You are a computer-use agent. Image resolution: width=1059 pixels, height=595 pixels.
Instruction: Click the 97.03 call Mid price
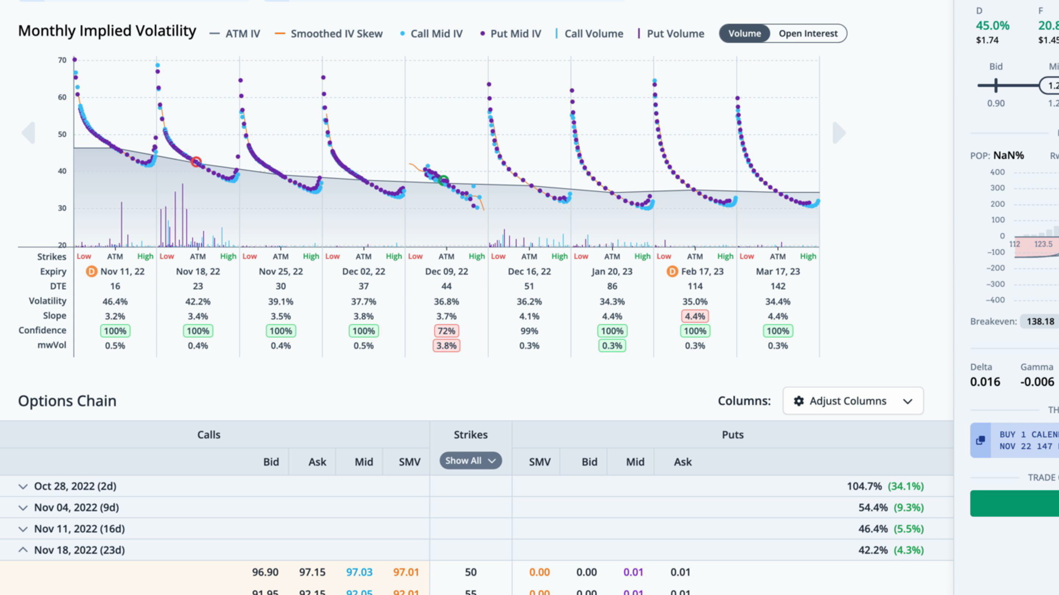point(359,572)
